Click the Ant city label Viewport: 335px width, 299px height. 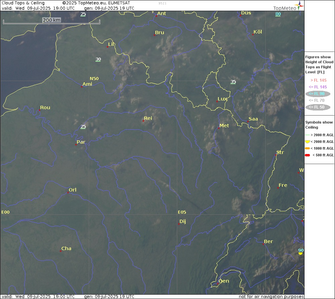[161, 13]
